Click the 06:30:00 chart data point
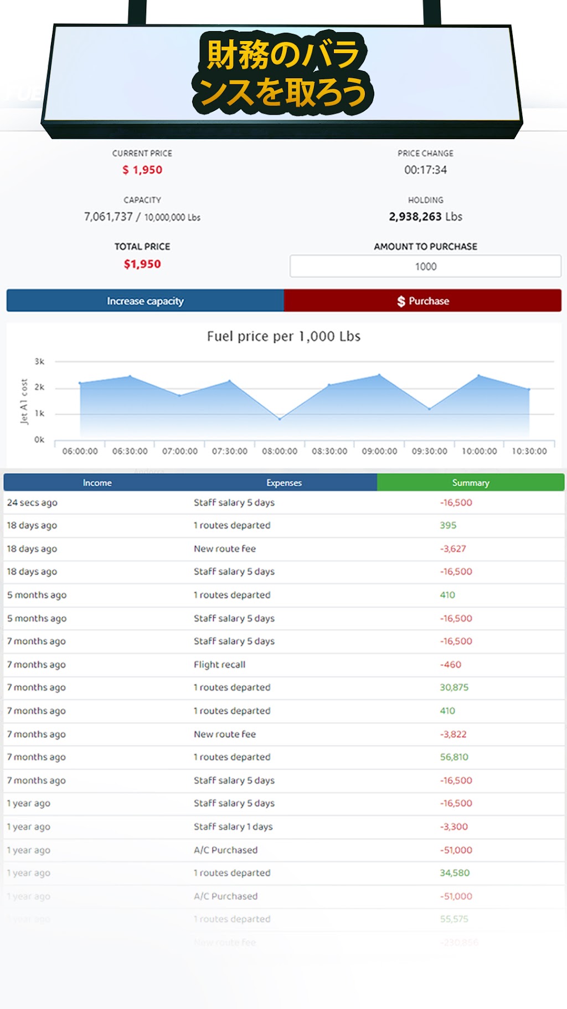The width and height of the screenshot is (567, 1009). 130,377
